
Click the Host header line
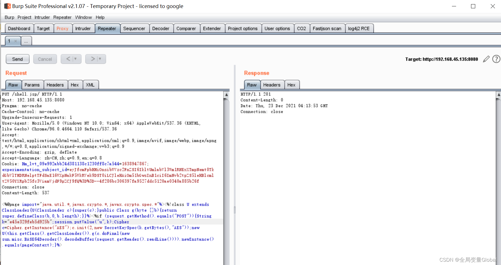(x=33, y=100)
